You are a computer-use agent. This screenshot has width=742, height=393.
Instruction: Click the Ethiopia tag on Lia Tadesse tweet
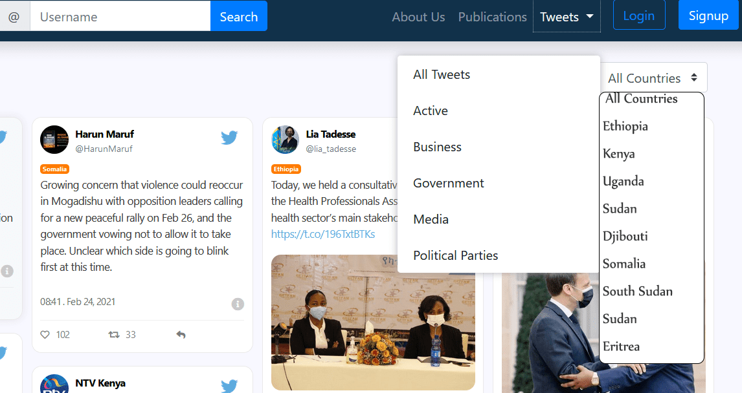[x=286, y=169]
